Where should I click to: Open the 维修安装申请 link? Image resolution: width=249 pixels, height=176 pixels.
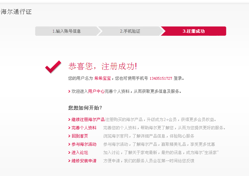pos(84,161)
